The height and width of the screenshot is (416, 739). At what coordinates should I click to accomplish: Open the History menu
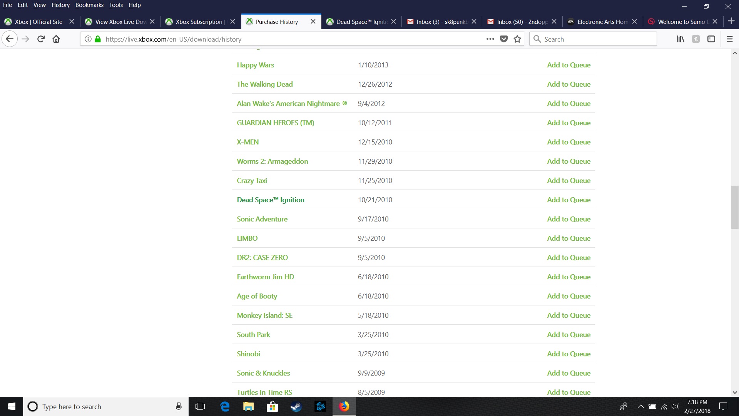click(x=60, y=5)
